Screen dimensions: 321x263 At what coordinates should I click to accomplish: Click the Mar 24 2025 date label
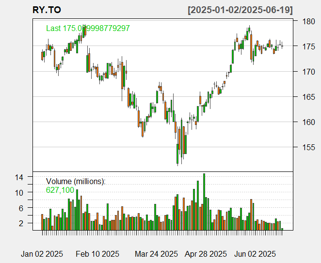157,254
